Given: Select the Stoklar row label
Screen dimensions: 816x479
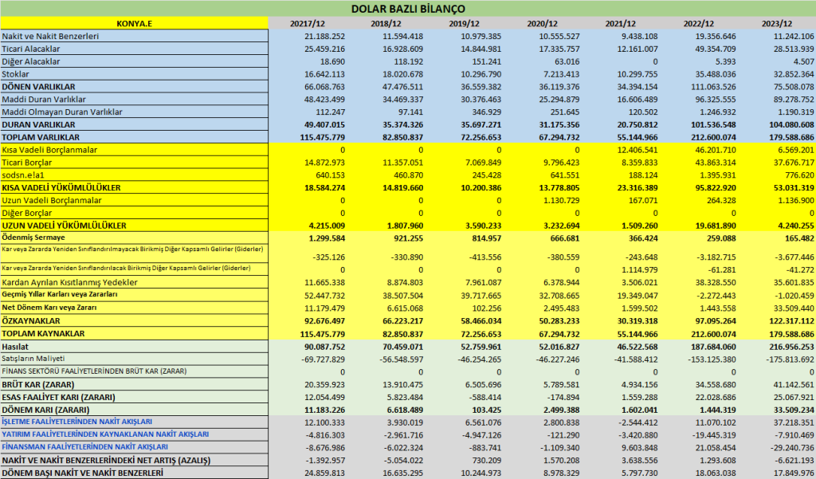Looking at the screenshot, I should tap(16, 74).
